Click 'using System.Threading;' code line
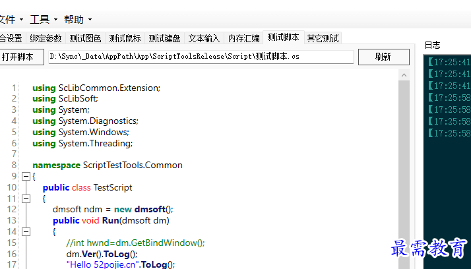 pos(82,144)
